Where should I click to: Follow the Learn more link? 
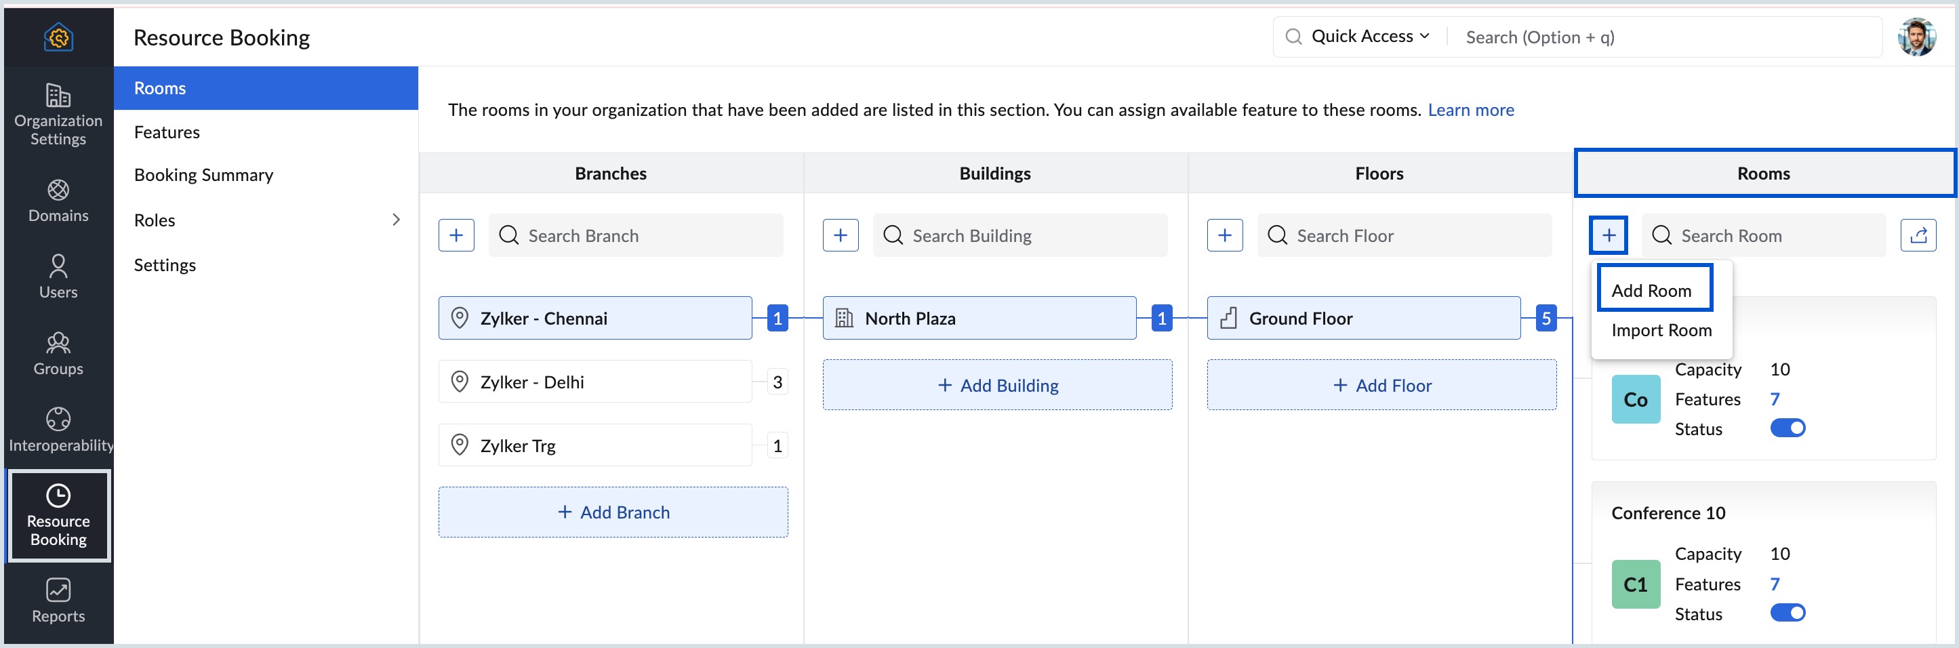tap(1470, 110)
